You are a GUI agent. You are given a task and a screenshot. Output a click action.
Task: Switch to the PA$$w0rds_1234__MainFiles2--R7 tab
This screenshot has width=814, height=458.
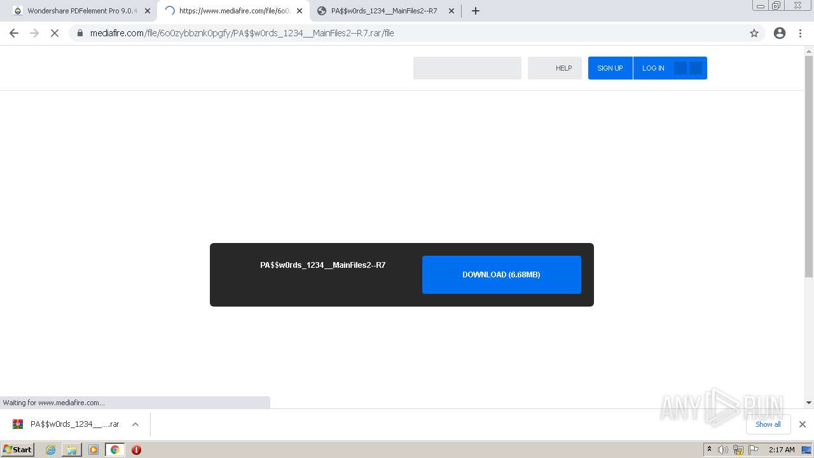pyautogui.click(x=385, y=11)
